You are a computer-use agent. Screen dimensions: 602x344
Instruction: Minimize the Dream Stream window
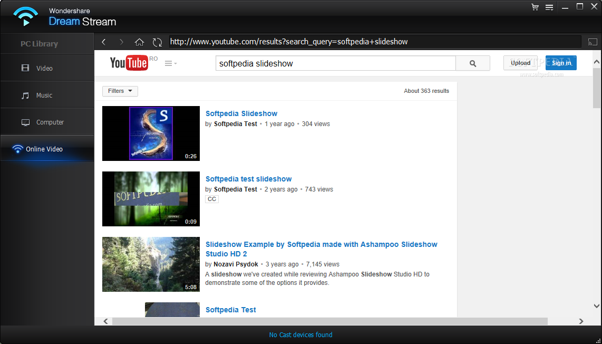[x=565, y=7]
